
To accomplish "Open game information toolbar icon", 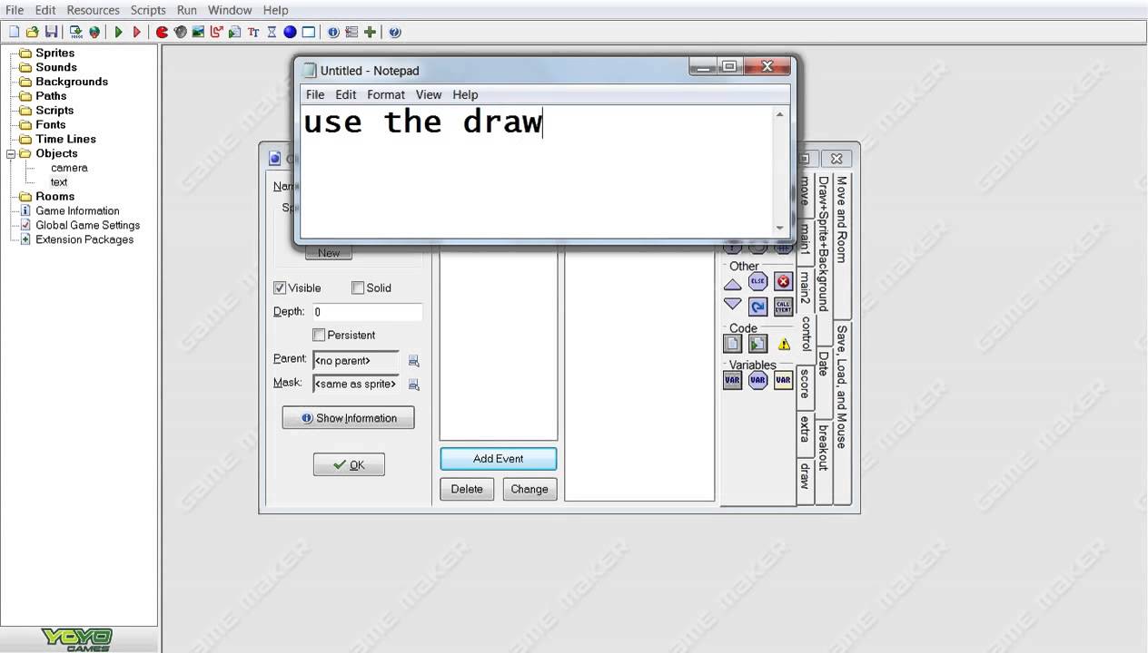I will click(333, 32).
